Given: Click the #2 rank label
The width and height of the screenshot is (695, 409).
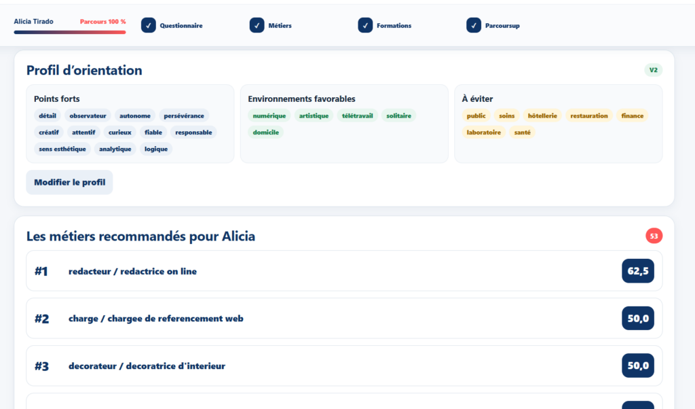Looking at the screenshot, I should coord(41,319).
